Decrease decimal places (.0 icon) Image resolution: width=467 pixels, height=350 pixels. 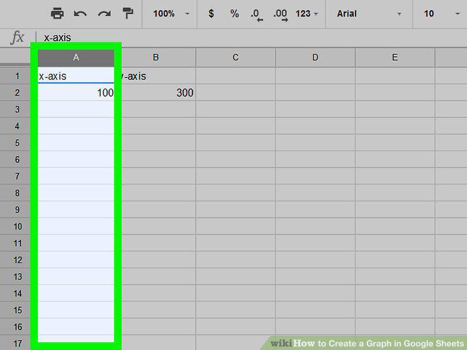[257, 15]
